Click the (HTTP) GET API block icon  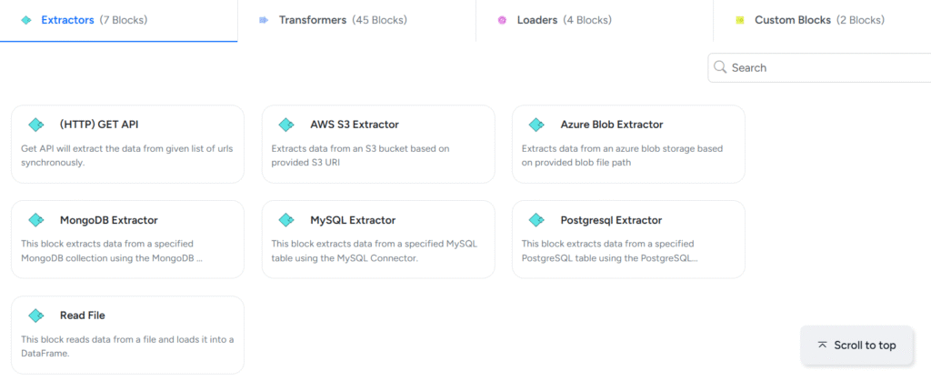(x=36, y=125)
